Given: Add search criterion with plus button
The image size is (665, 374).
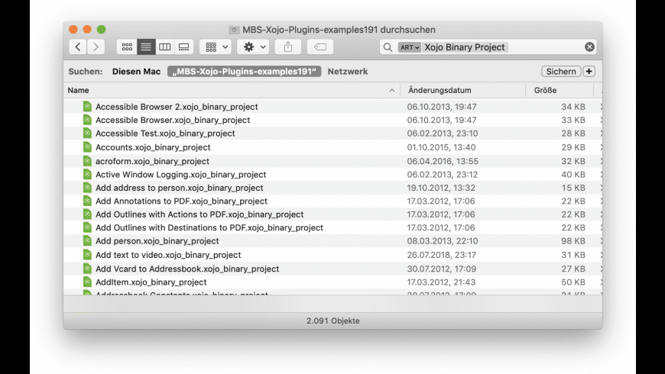Looking at the screenshot, I should click(x=589, y=72).
